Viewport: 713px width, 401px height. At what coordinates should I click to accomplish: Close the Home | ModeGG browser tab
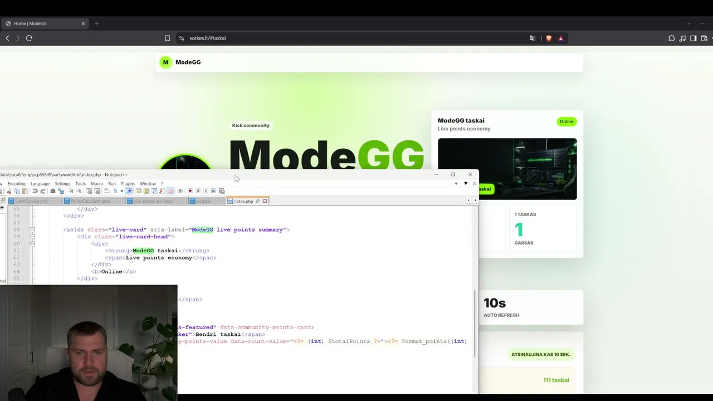coord(83,23)
